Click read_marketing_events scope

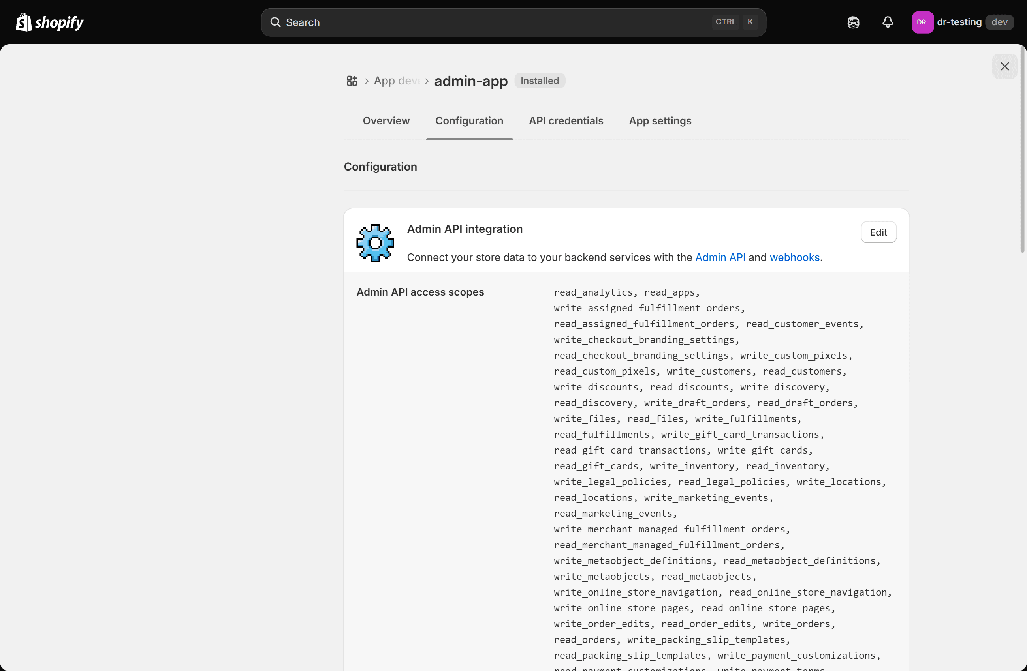coord(613,513)
